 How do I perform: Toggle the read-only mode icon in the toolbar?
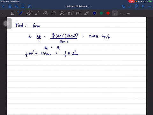coord(12,13)
